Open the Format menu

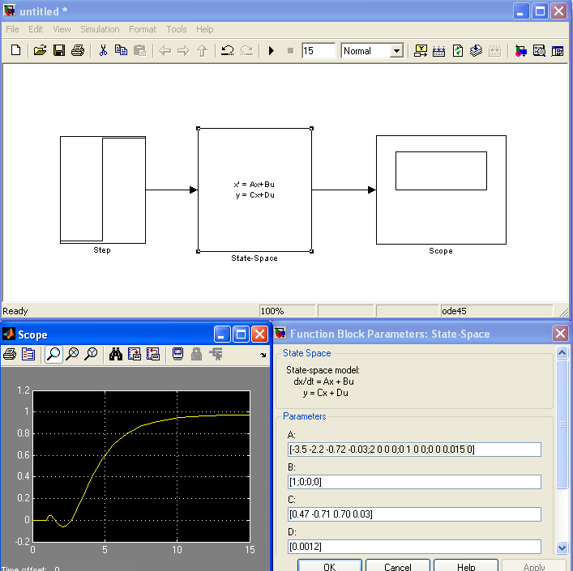point(143,29)
